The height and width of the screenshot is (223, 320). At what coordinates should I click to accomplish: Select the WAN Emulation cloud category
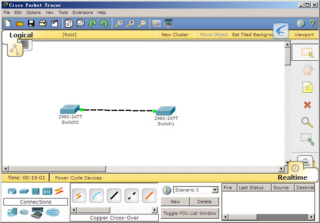point(24,212)
